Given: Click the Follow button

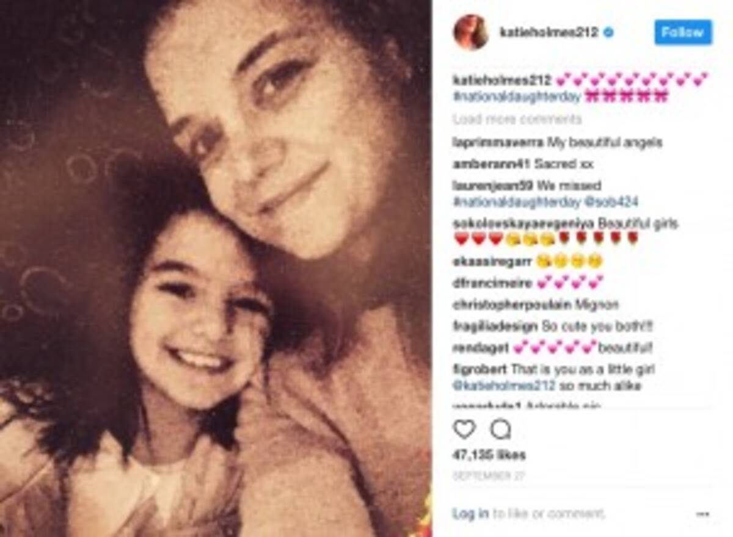Looking at the screenshot, I should tap(683, 32).
